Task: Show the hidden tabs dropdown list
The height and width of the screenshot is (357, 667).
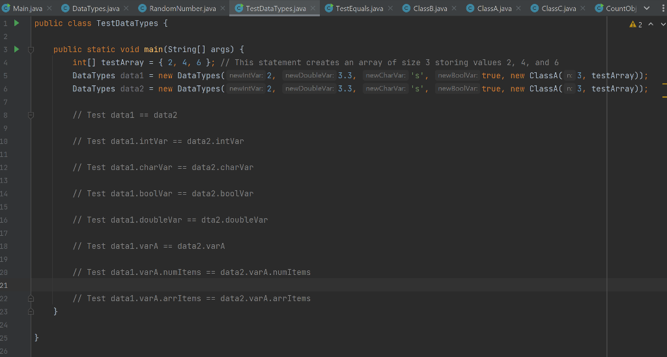Action: 647,8
